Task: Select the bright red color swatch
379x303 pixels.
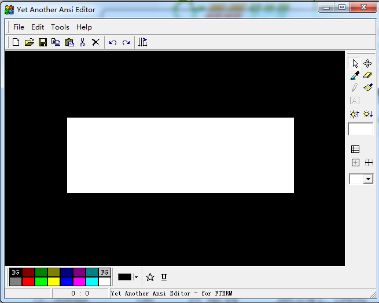Action: (x=28, y=282)
